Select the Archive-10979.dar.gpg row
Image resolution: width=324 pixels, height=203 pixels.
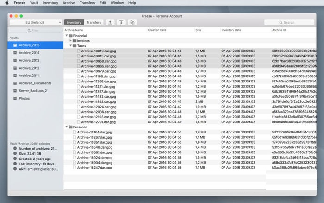(x=190, y=71)
